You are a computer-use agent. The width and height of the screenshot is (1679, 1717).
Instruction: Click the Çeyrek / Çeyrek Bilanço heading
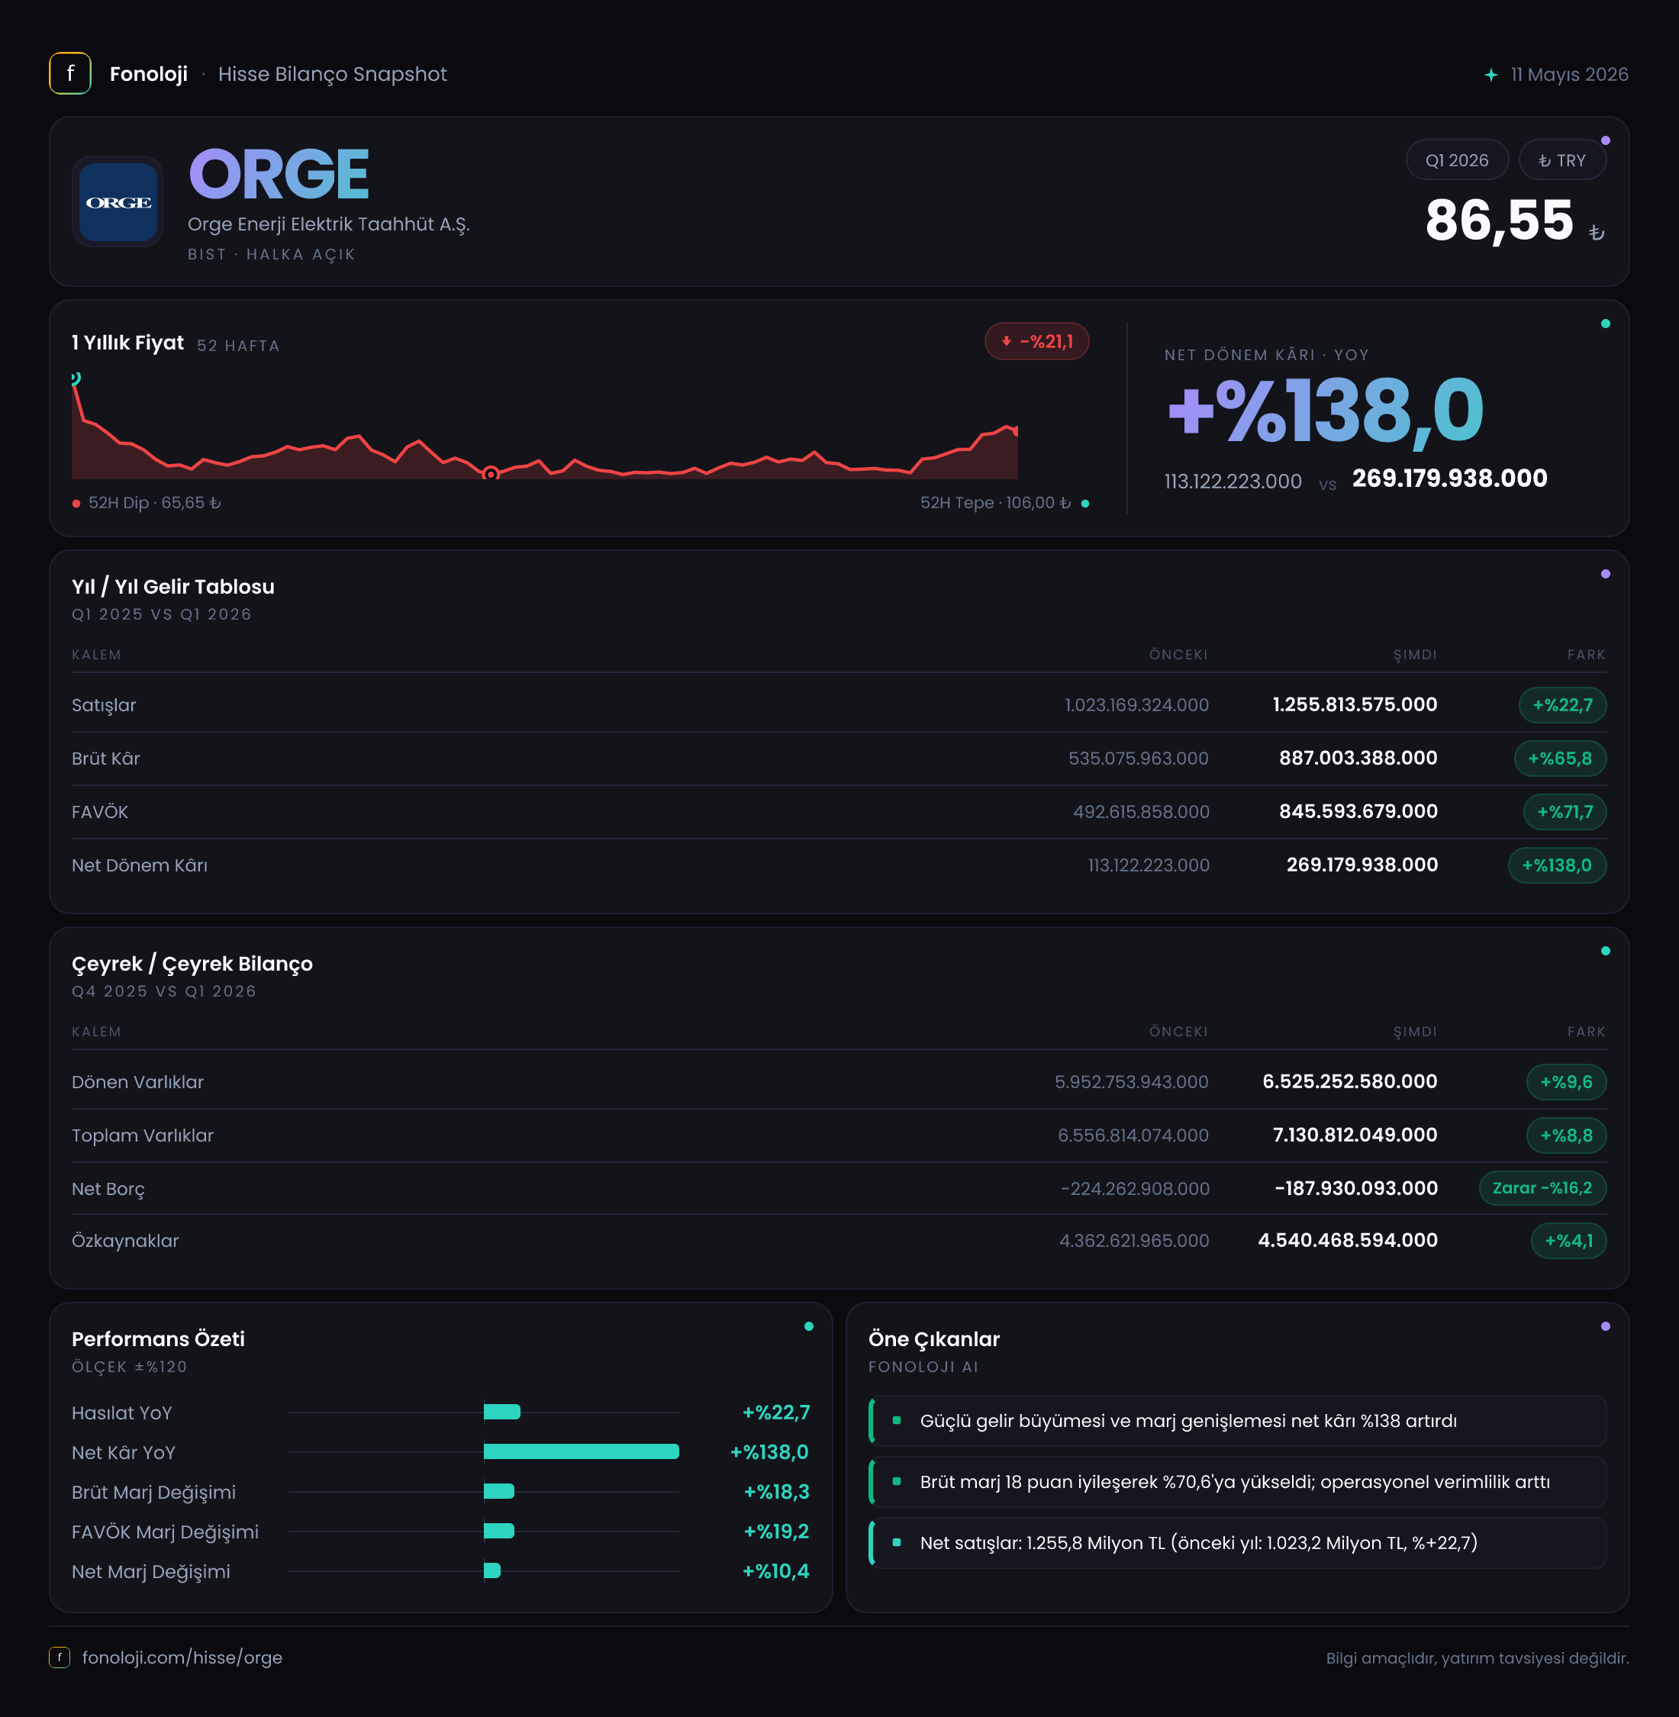click(192, 964)
